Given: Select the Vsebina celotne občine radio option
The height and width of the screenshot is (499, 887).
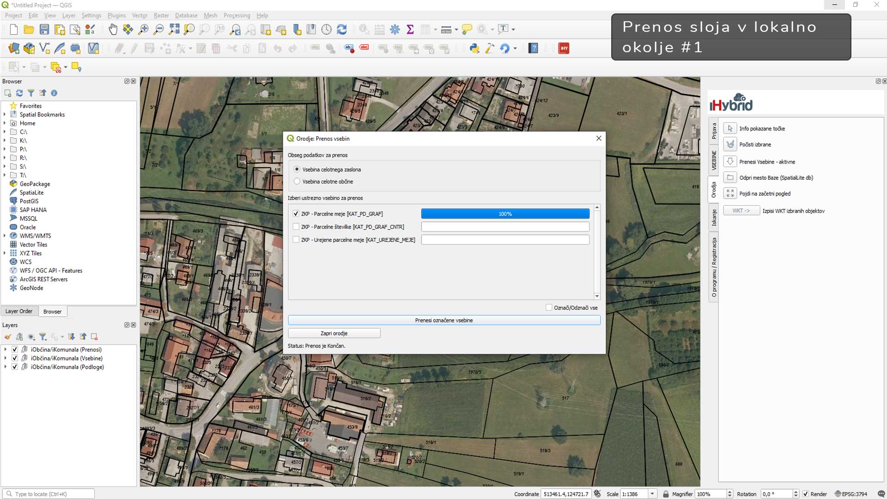Looking at the screenshot, I should [x=297, y=182].
